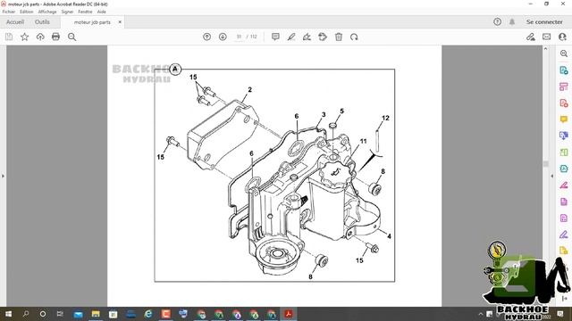Switch to the Outils tab
The width and height of the screenshot is (572, 321).
[42, 21]
